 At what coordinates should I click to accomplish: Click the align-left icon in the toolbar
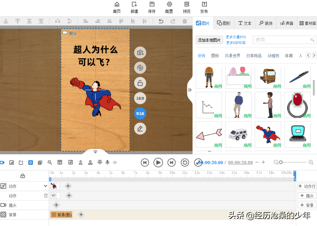(86, 21)
